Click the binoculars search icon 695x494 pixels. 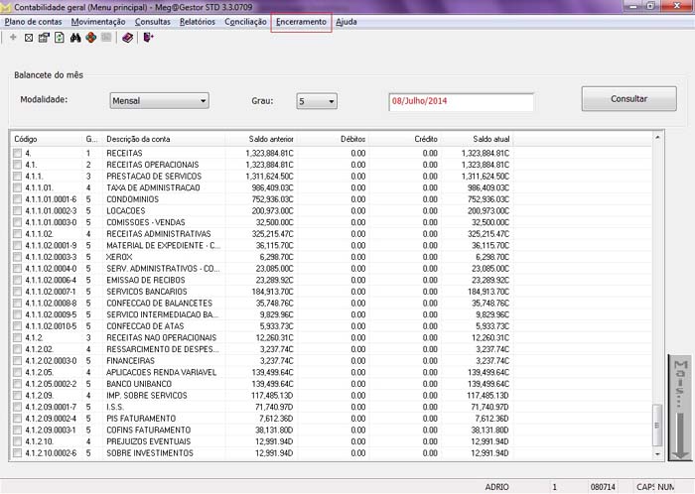pos(75,38)
